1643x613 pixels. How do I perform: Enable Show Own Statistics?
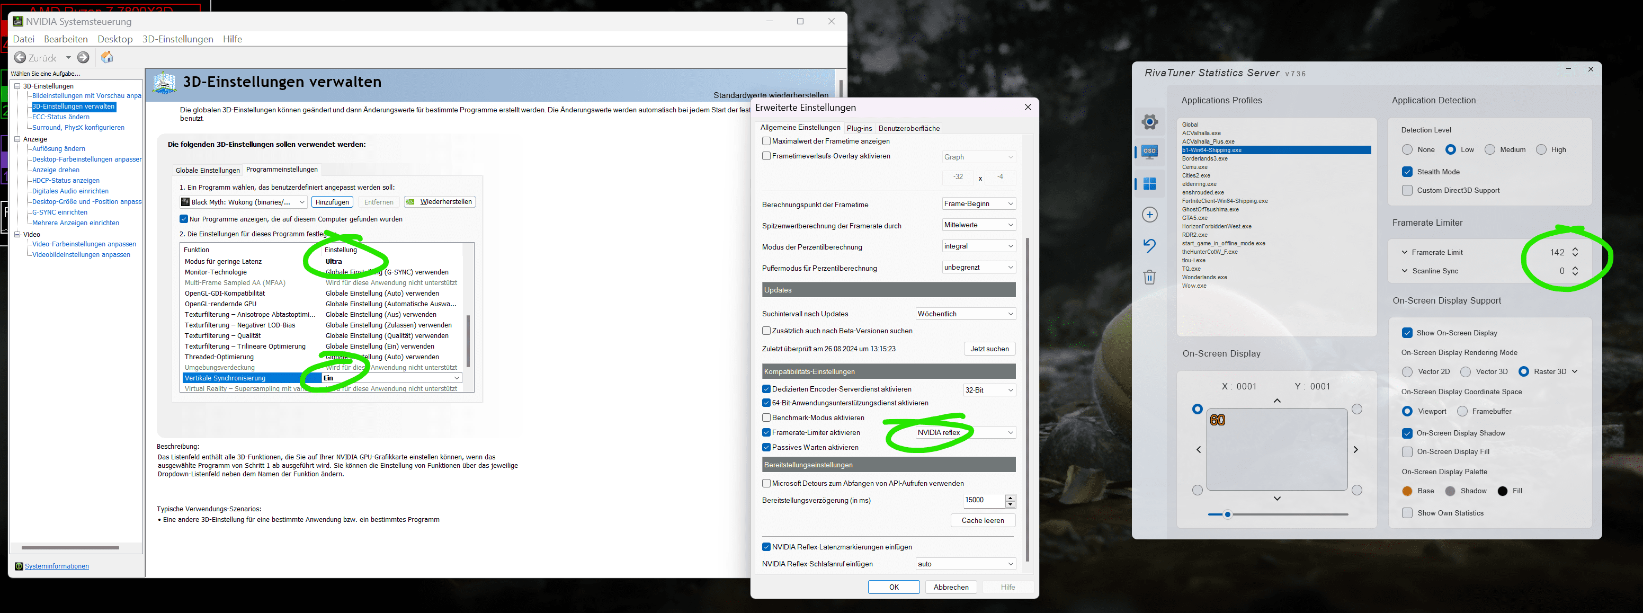point(1407,513)
